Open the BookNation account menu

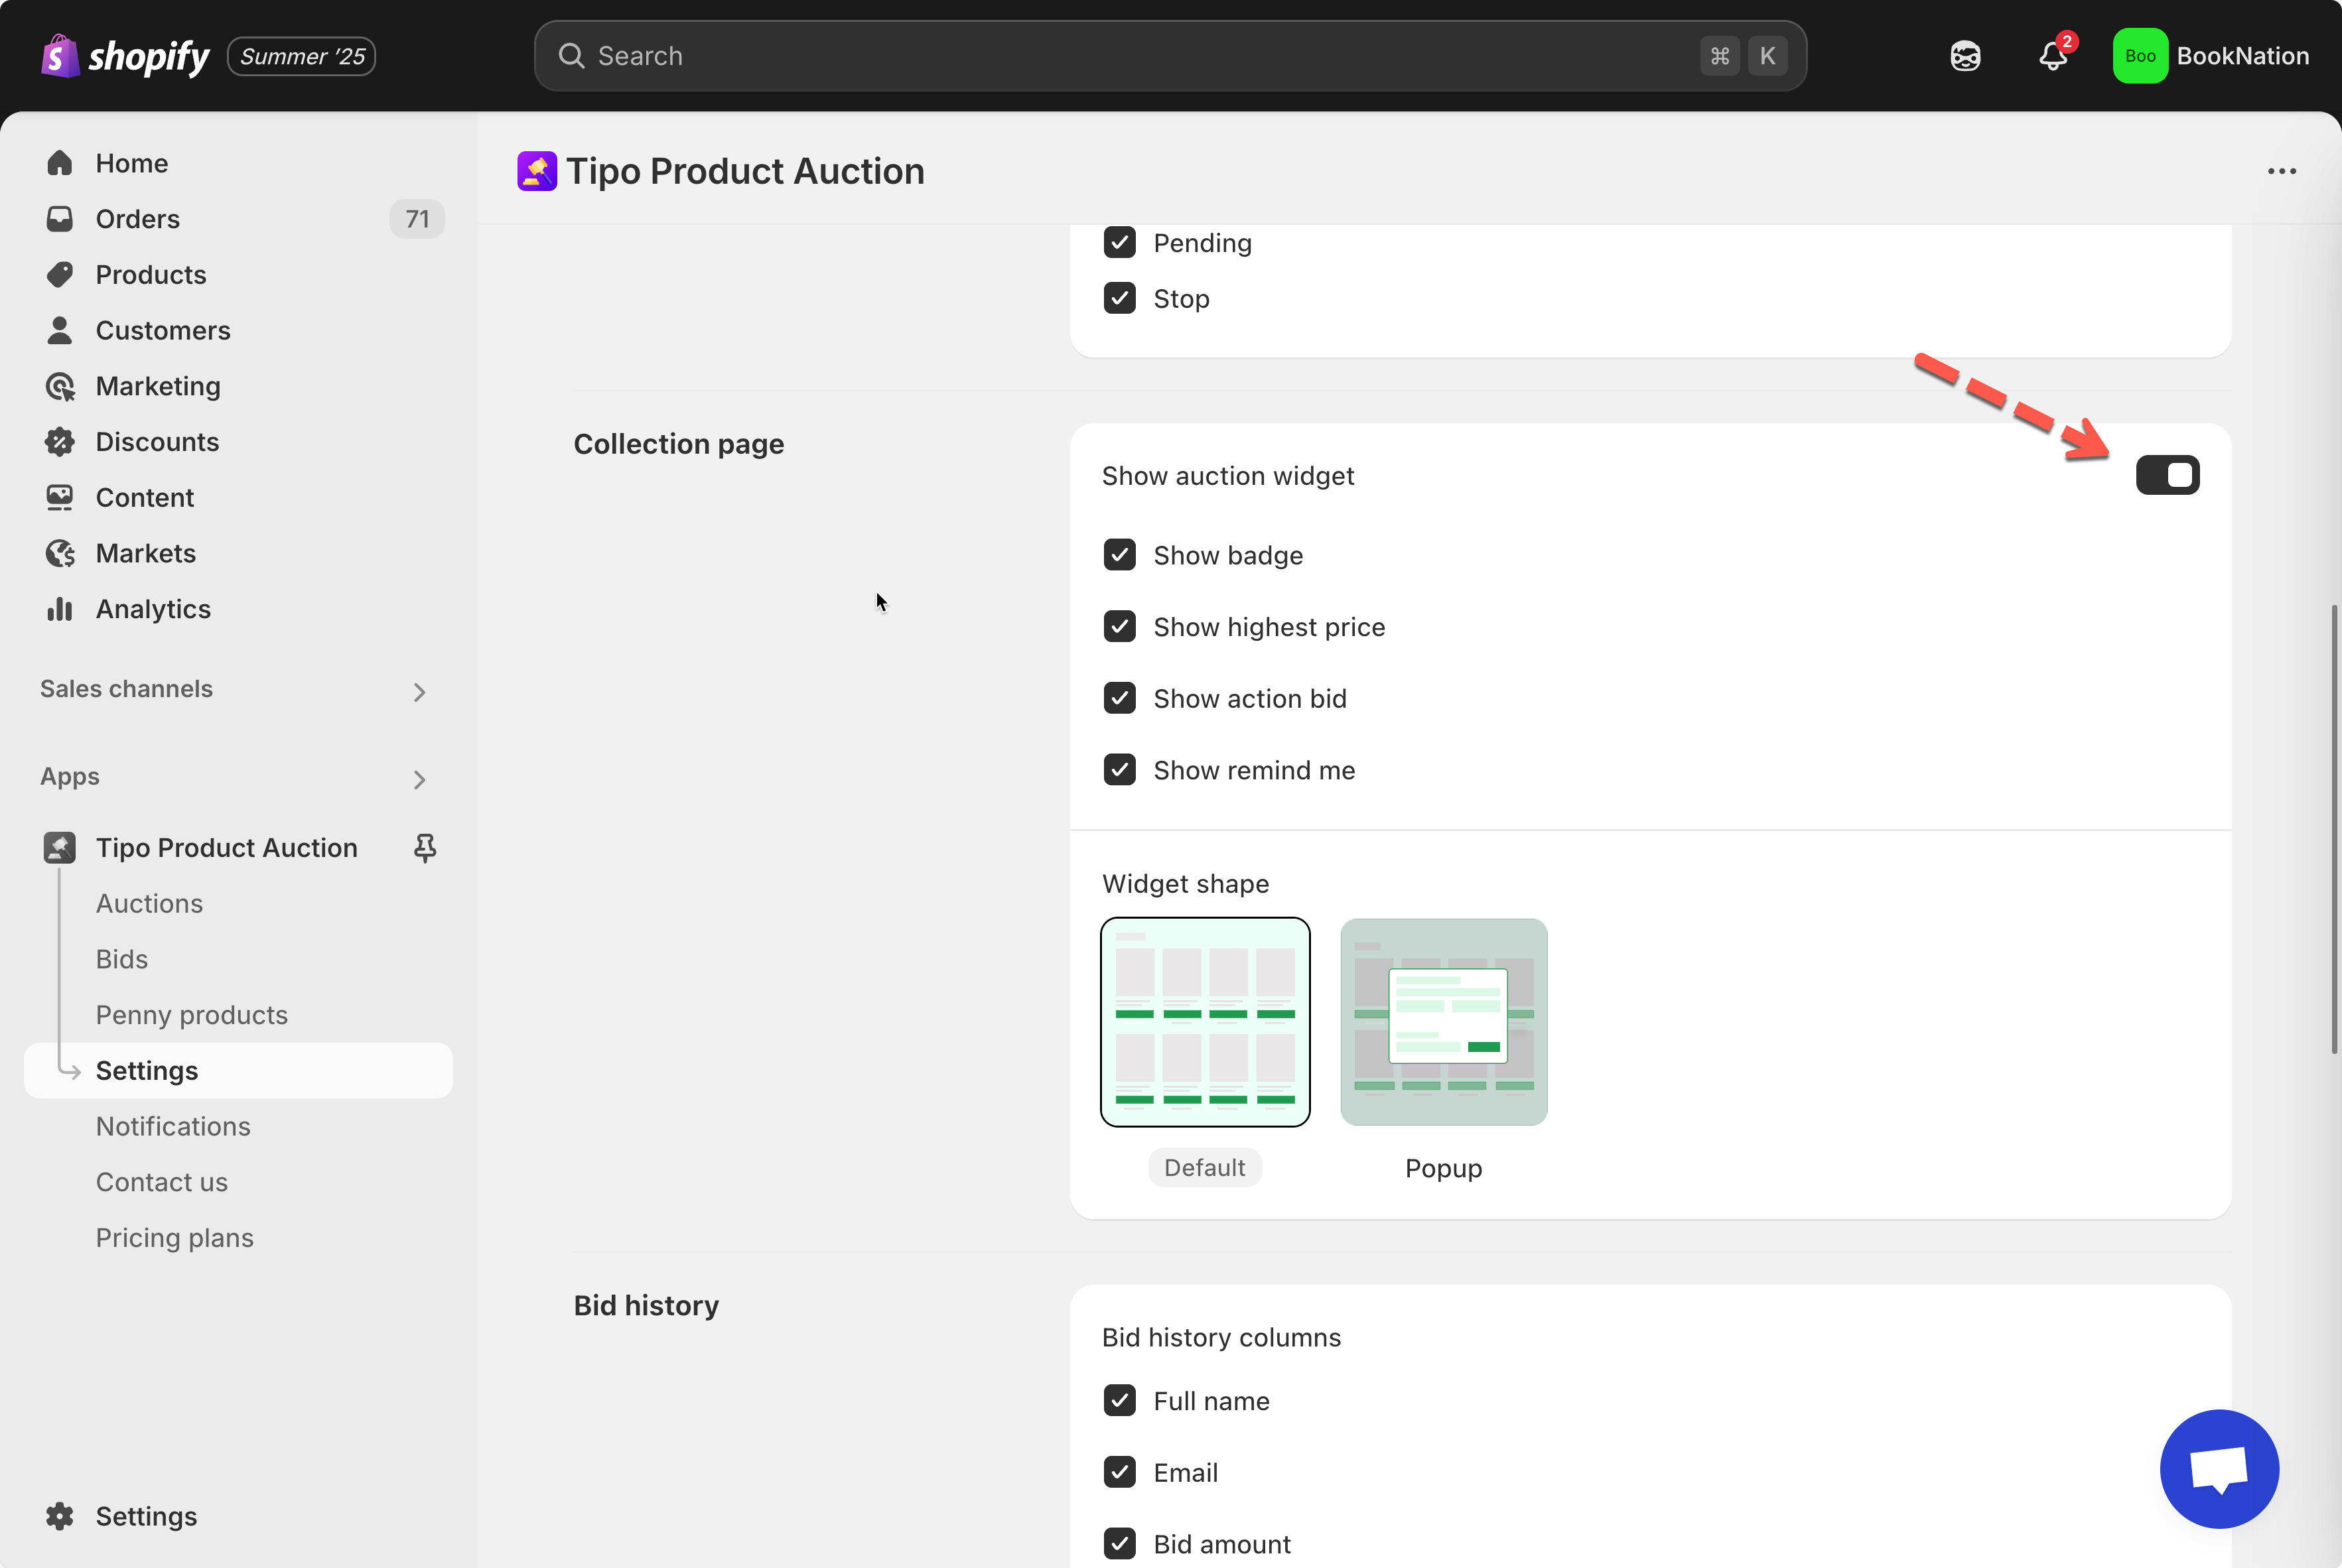[x=2210, y=56]
